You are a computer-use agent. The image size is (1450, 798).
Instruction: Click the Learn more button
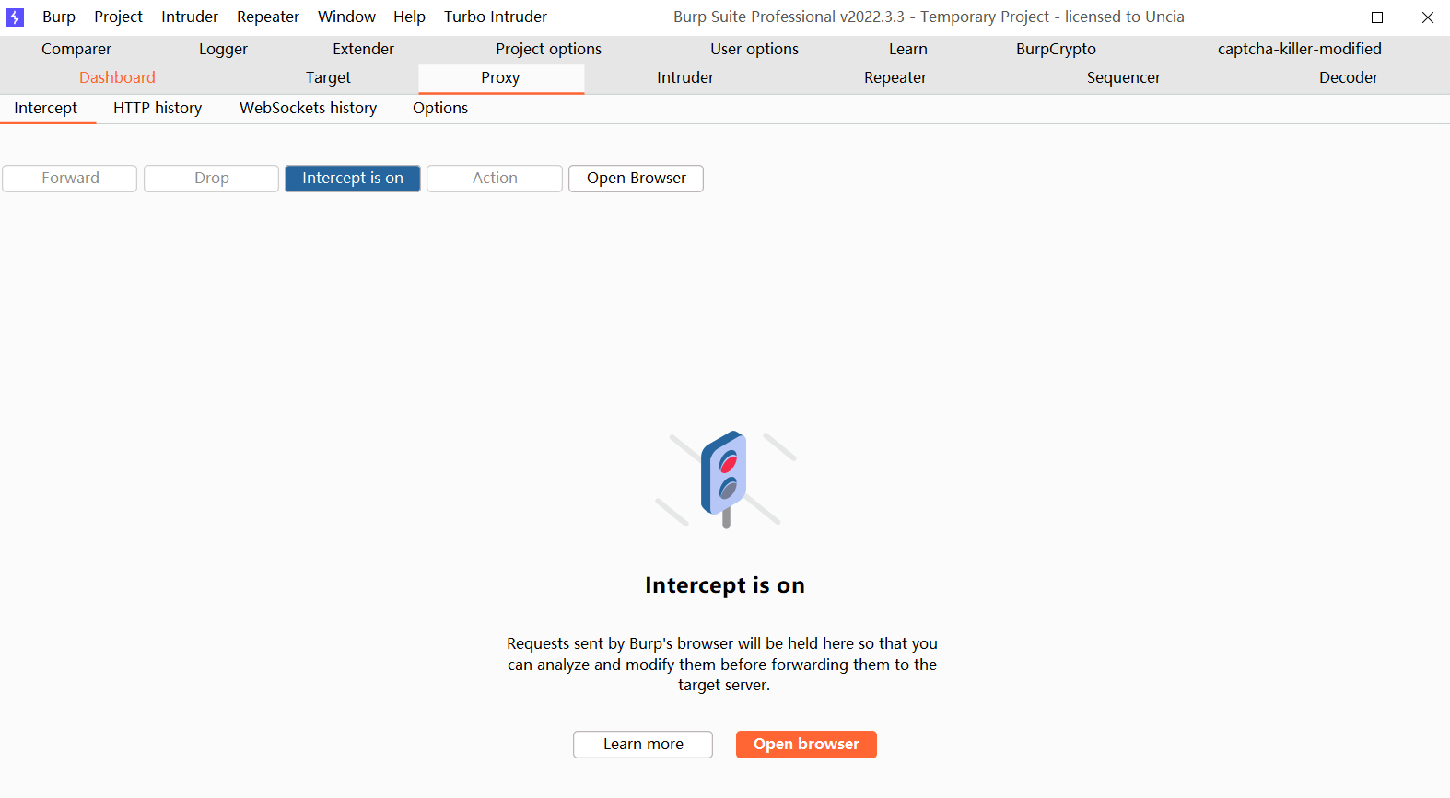tap(643, 744)
